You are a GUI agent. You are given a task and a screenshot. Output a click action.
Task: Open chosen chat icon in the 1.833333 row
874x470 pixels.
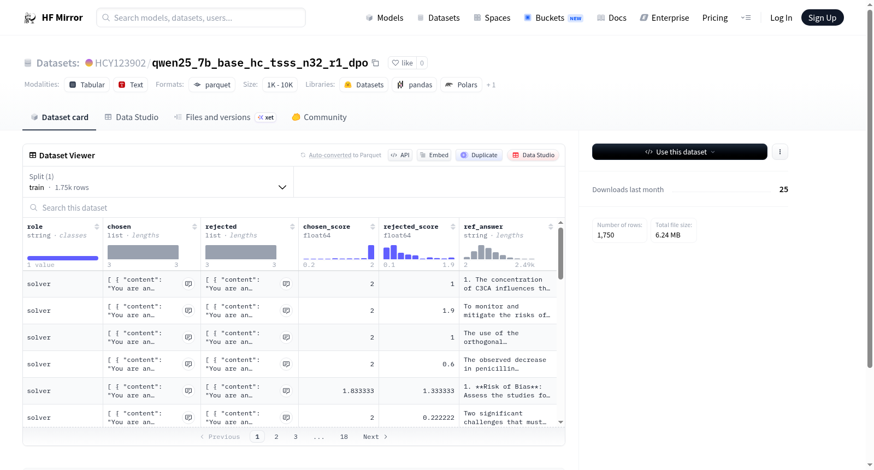[188, 391]
